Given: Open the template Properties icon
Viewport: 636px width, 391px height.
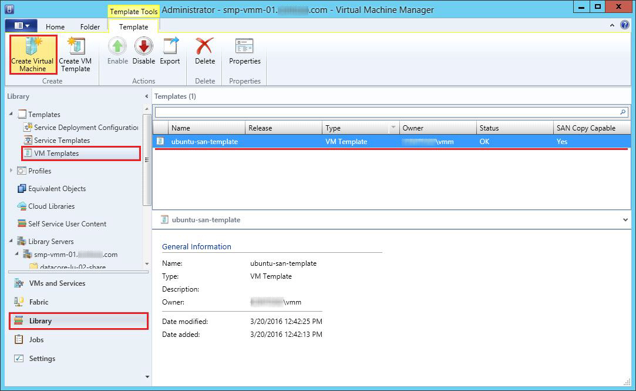Looking at the screenshot, I should (244, 47).
